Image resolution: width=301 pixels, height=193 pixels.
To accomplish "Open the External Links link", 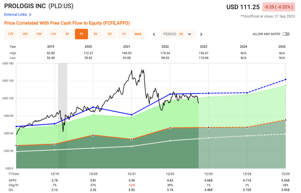I will pos(16,15).
